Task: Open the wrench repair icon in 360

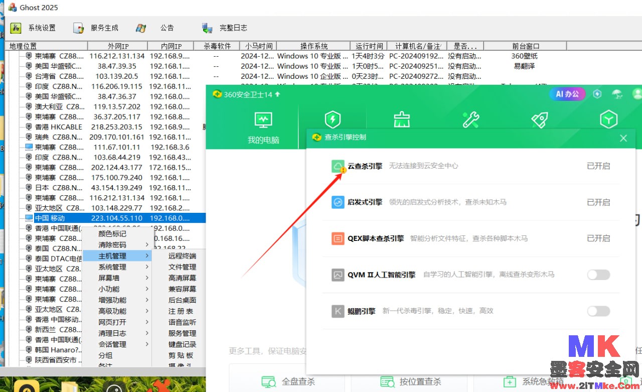Action: tap(470, 119)
